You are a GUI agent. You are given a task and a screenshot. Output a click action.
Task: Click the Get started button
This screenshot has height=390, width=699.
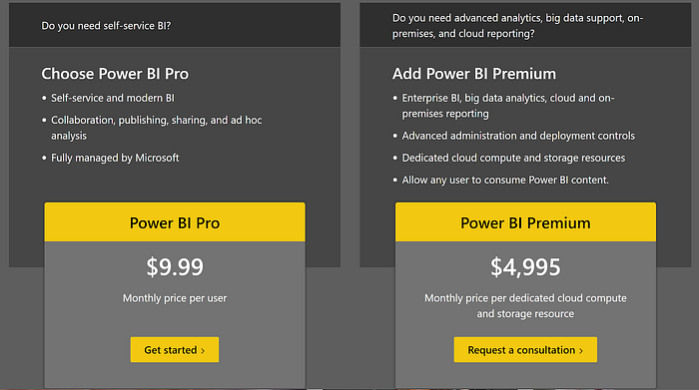(175, 349)
